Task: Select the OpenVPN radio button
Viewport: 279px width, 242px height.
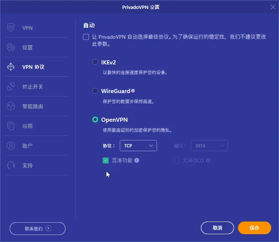Action: (95, 120)
